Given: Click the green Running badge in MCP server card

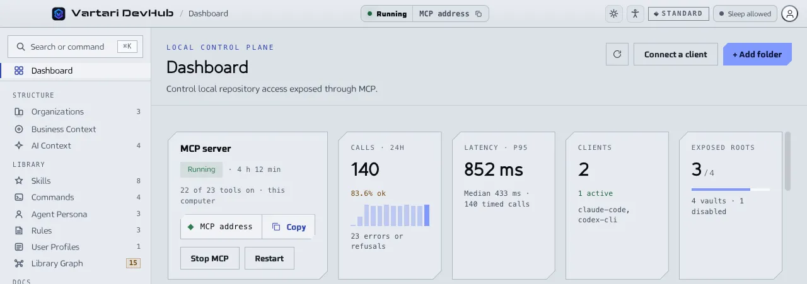Looking at the screenshot, I should (x=201, y=169).
